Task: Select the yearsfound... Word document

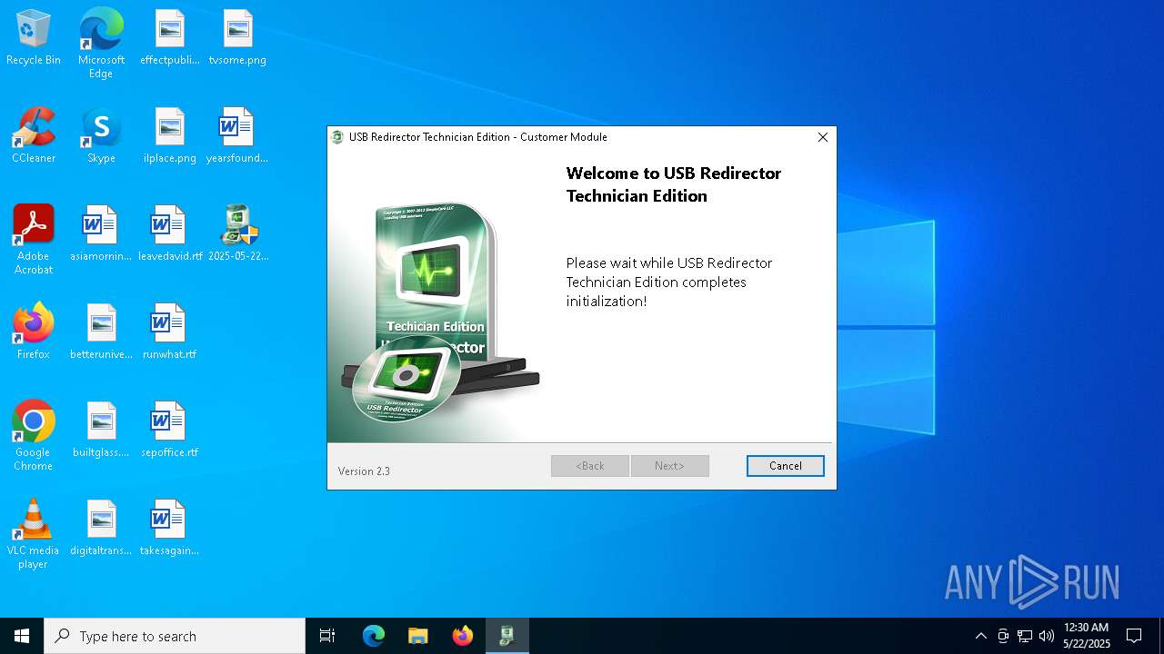Action: [237, 136]
